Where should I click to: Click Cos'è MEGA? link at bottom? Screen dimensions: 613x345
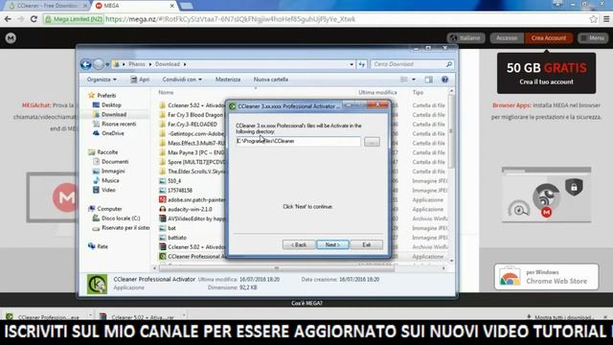pos(306,303)
